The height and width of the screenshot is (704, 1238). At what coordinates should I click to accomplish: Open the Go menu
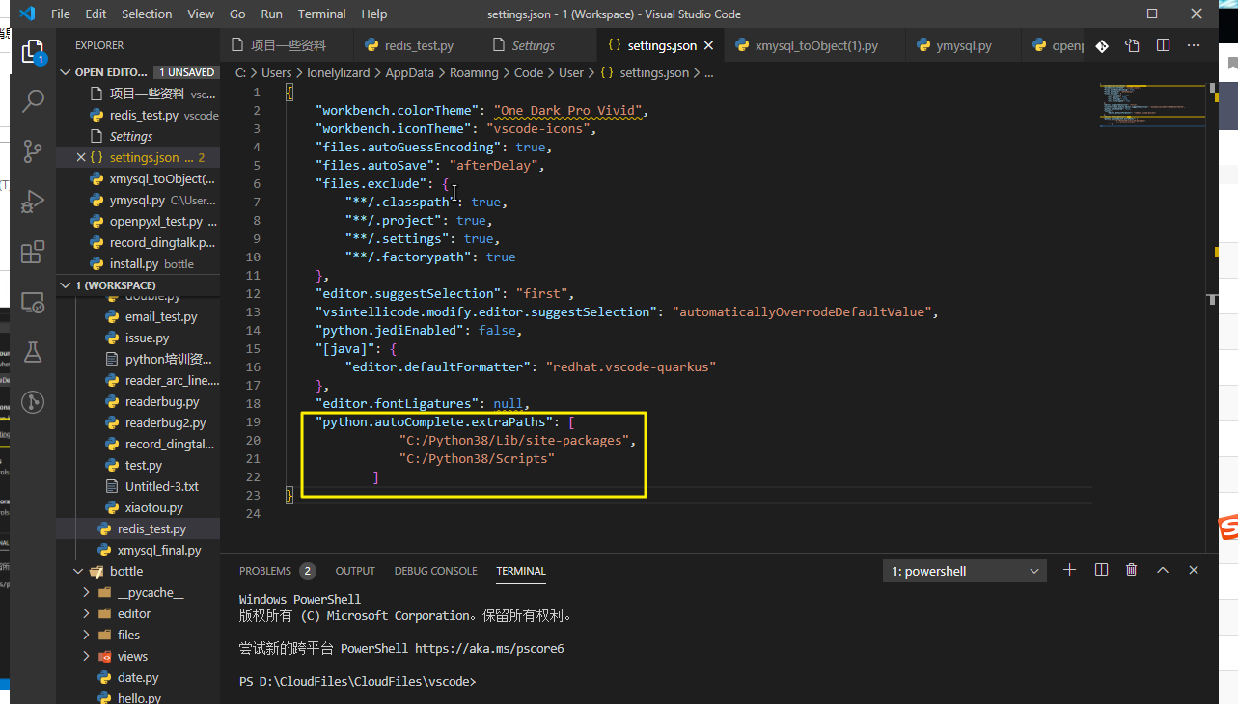coord(237,14)
